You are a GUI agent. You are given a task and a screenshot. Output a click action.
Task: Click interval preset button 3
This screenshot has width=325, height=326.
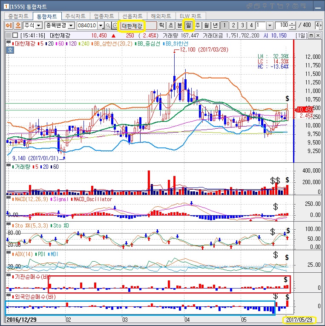tap(242, 26)
